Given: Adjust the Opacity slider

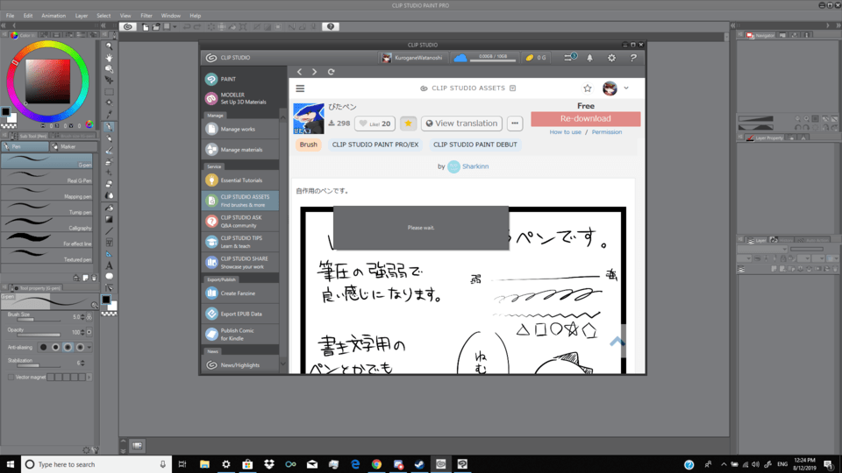Looking at the screenshot, I should pos(39,335).
